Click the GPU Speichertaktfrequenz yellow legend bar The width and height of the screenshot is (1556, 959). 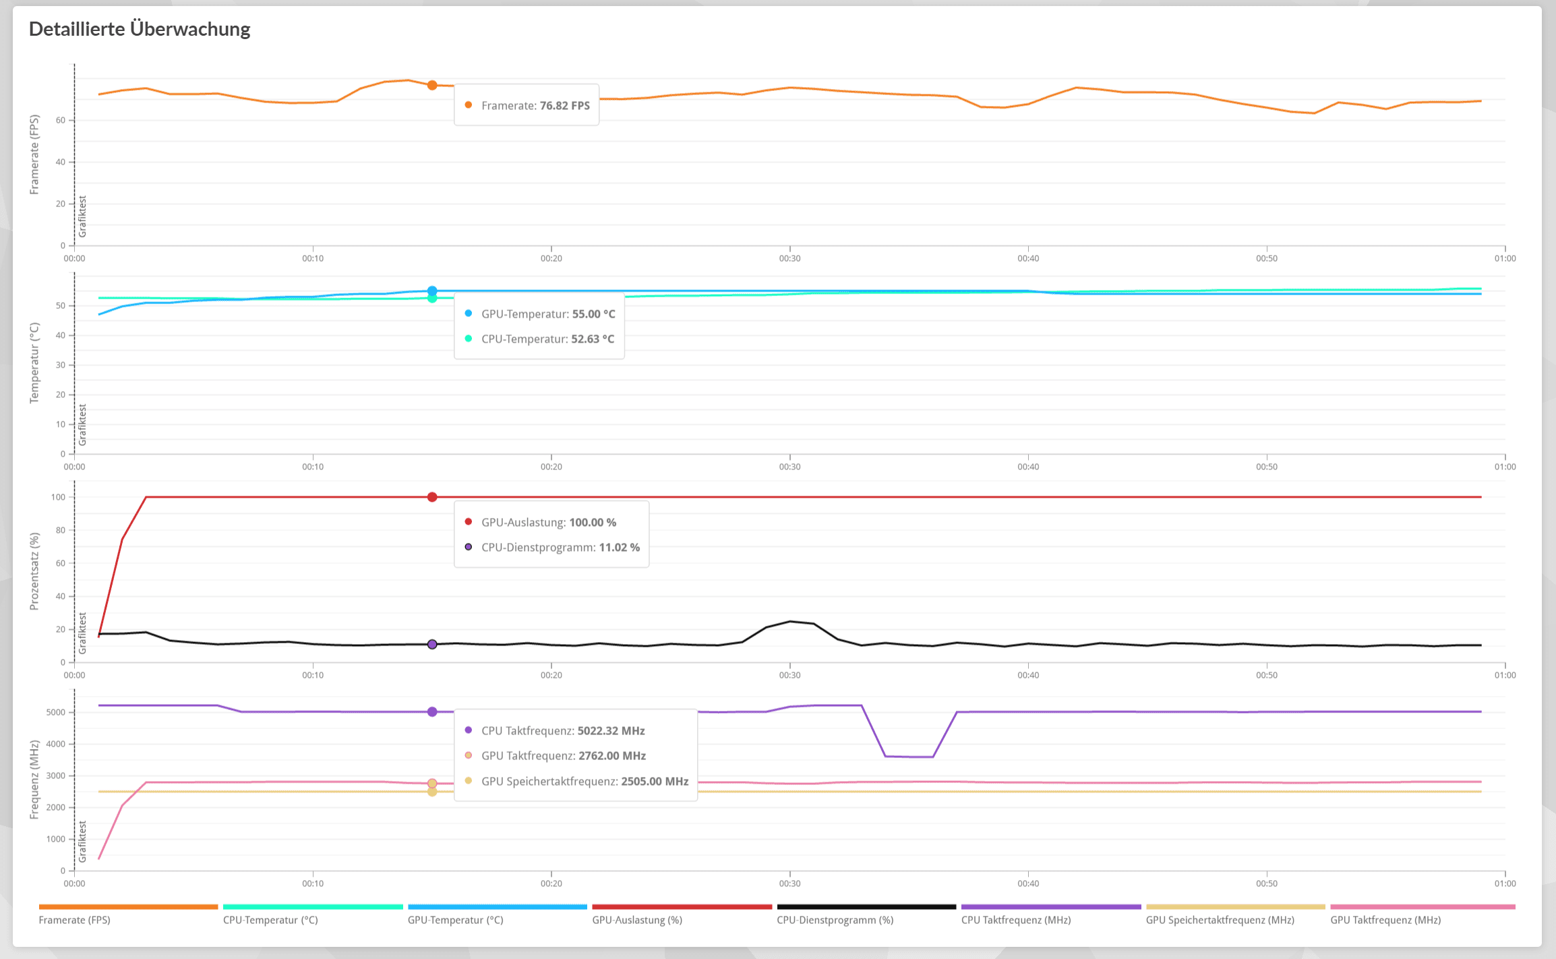[1235, 907]
